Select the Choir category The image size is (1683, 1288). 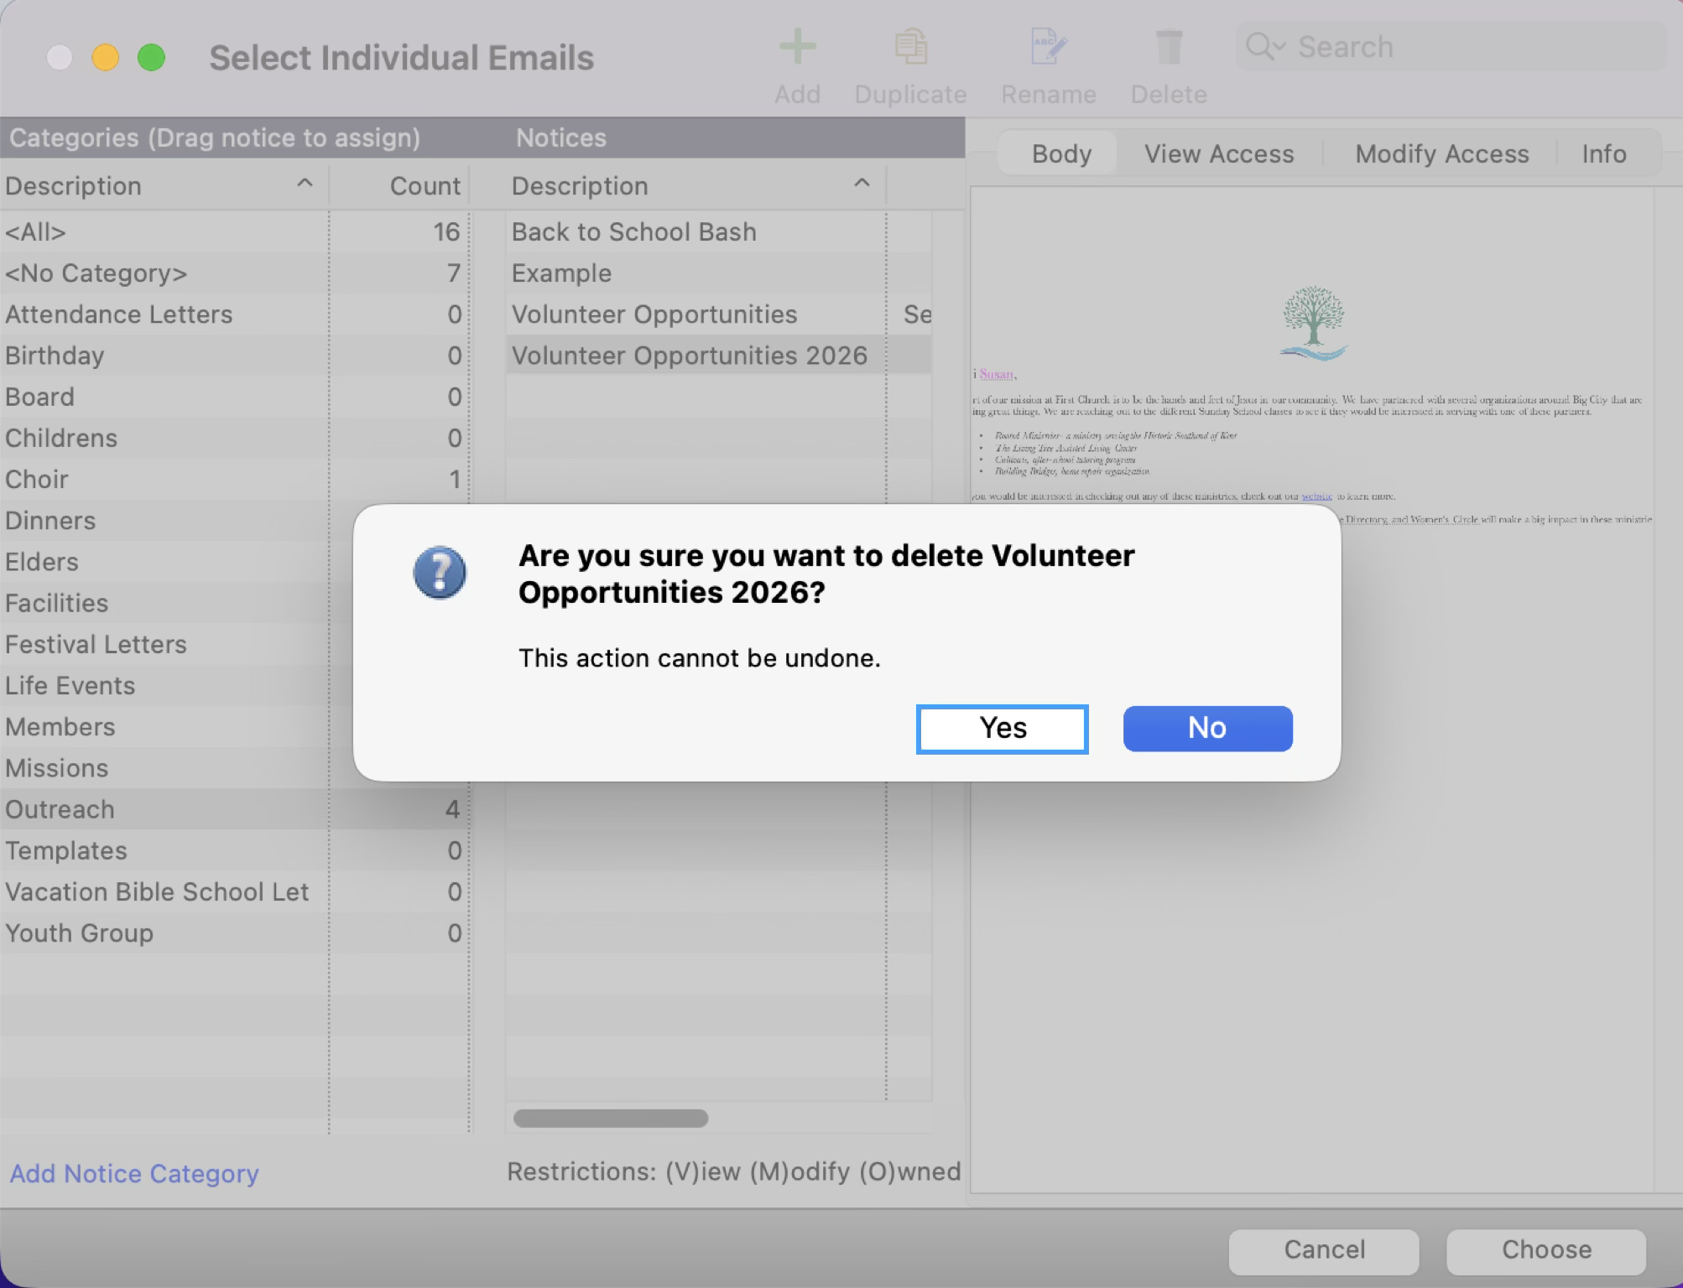click(233, 480)
